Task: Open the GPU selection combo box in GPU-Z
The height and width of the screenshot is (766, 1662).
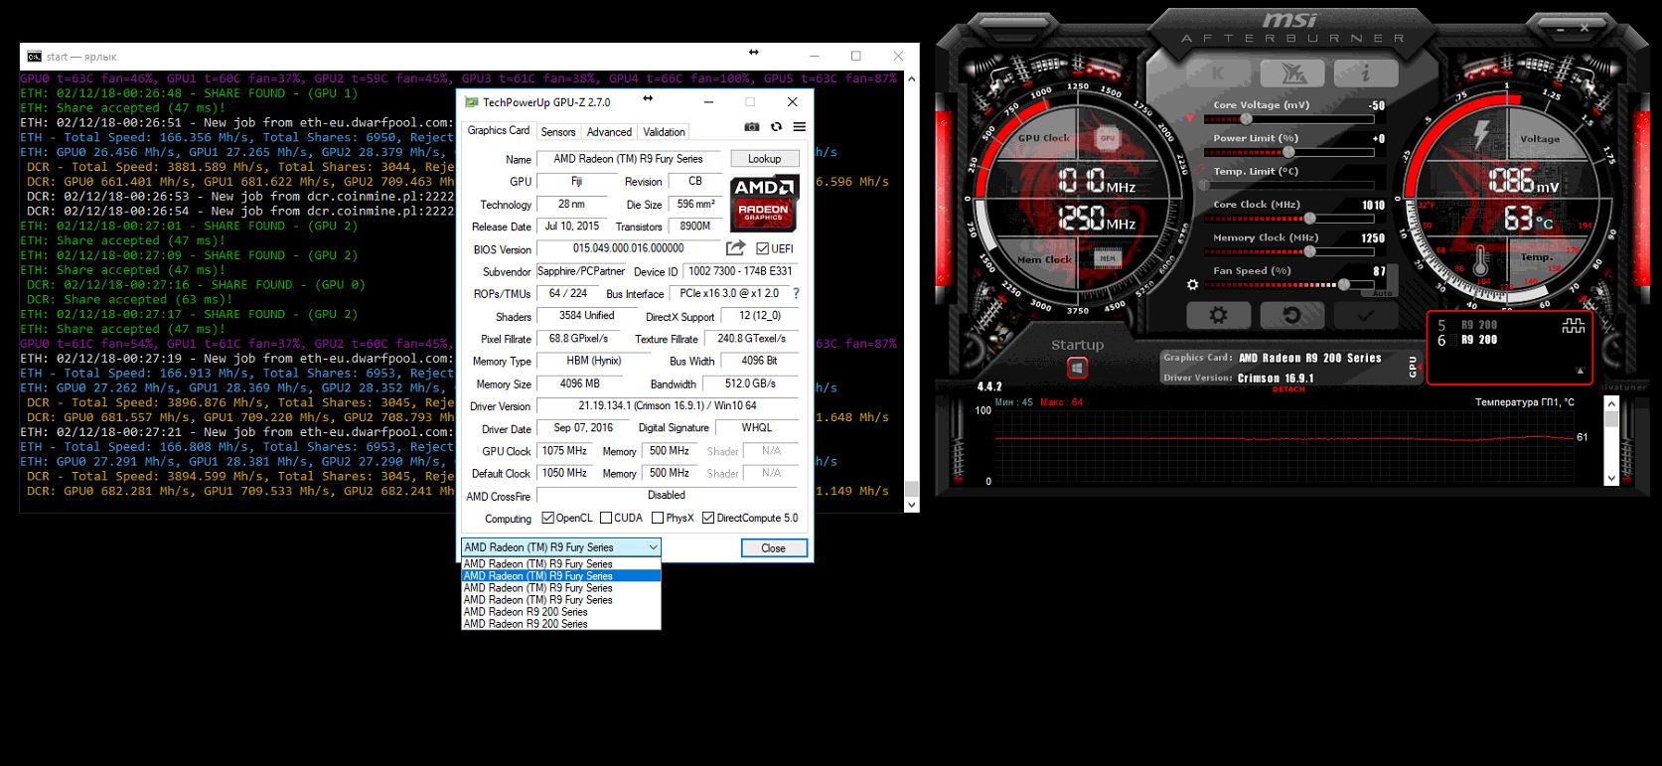Action: coord(561,547)
